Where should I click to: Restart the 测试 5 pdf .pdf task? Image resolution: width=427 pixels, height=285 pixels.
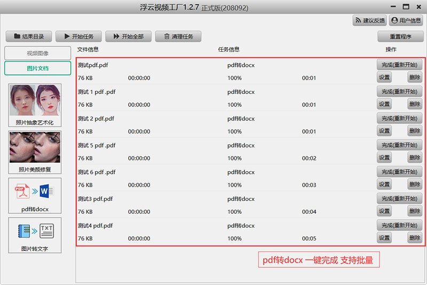pos(399,145)
